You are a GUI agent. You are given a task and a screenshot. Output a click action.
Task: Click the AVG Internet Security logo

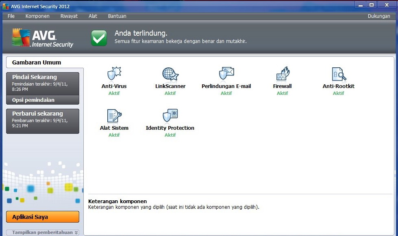click(x=42, y=38)
